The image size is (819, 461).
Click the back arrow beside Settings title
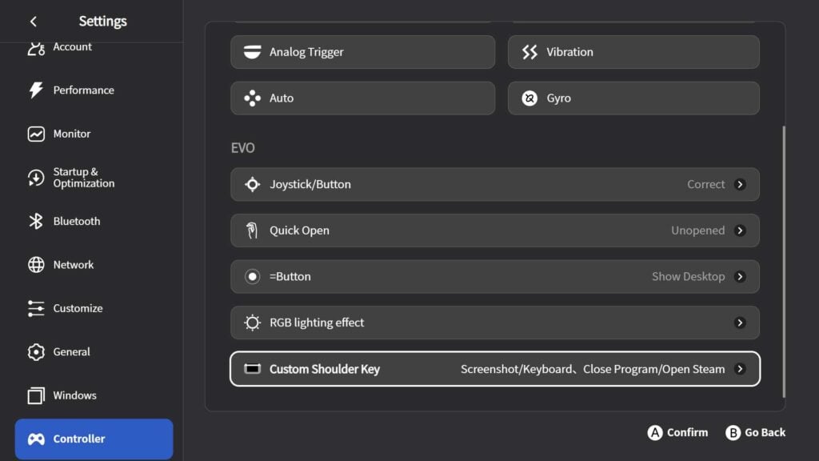34,22
